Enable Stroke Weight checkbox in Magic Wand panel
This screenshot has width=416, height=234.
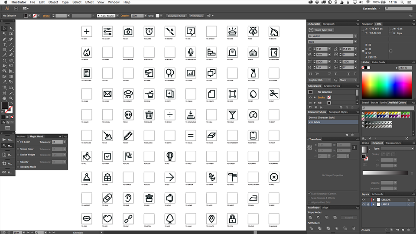pyautogui.click(x=18, y=155)
